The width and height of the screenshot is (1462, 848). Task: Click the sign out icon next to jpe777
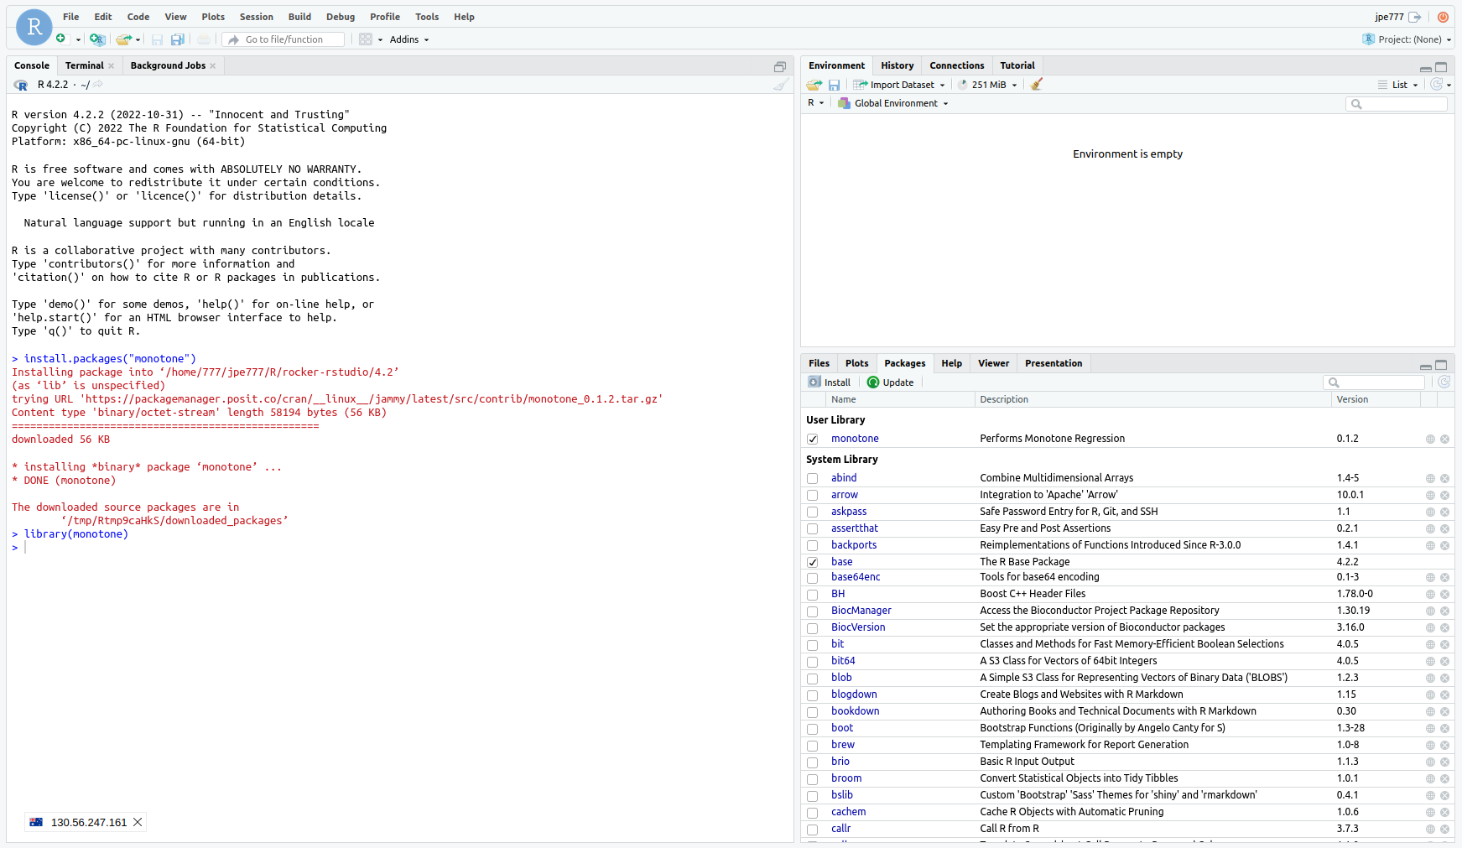coord(1415,17)
